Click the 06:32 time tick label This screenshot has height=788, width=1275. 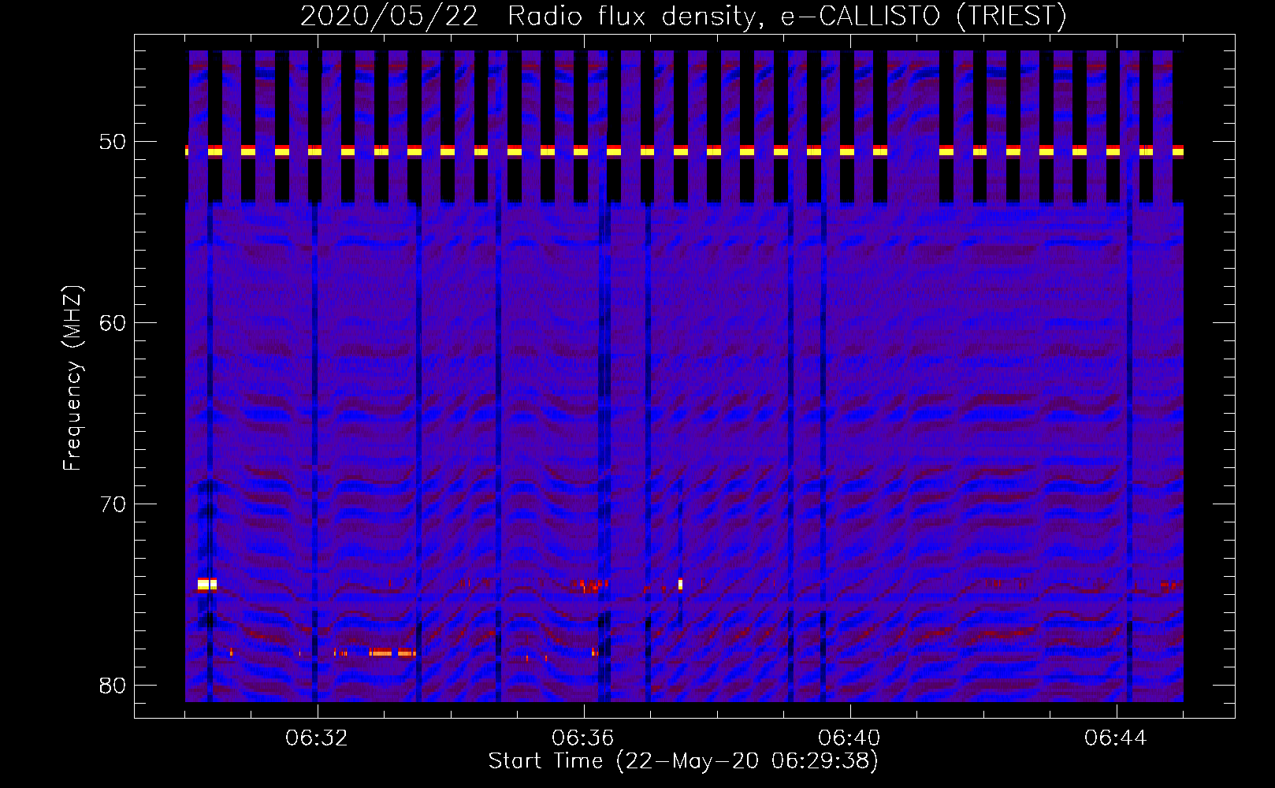[x=317, y=738]
